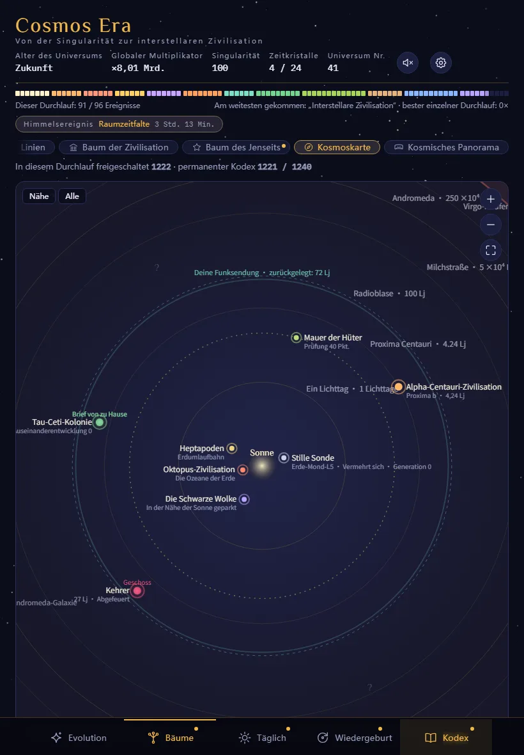524x755 pixels.
Task: Select the Tau-Ceti-Kolonie node
Action: pos(100,422)
